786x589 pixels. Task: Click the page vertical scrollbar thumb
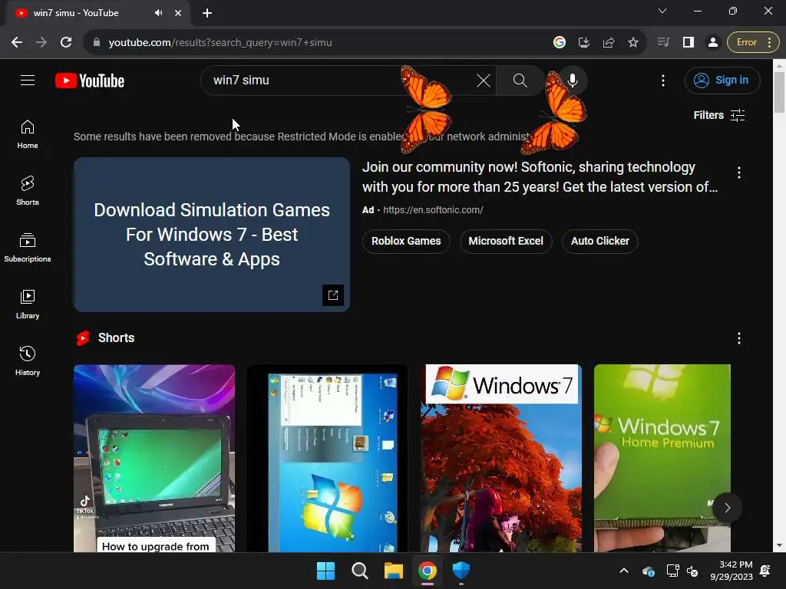pyautogui.click(x=779, y=92)
